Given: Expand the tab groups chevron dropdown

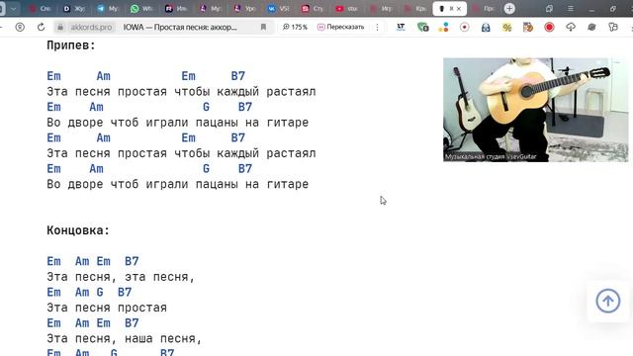Looking at the screenshot, I should point(13,9).
